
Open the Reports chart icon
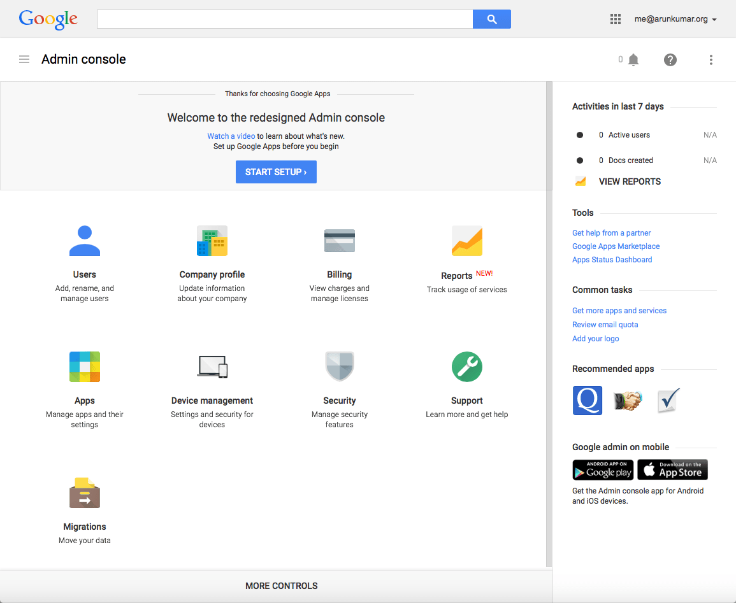(x=466, y=241)
